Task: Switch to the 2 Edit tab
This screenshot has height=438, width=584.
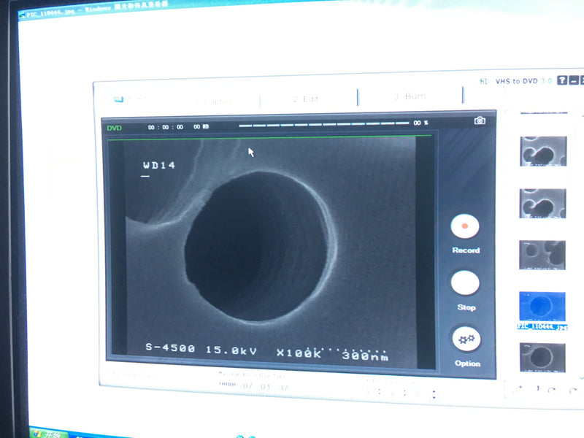Action: (x=305, y=99)
